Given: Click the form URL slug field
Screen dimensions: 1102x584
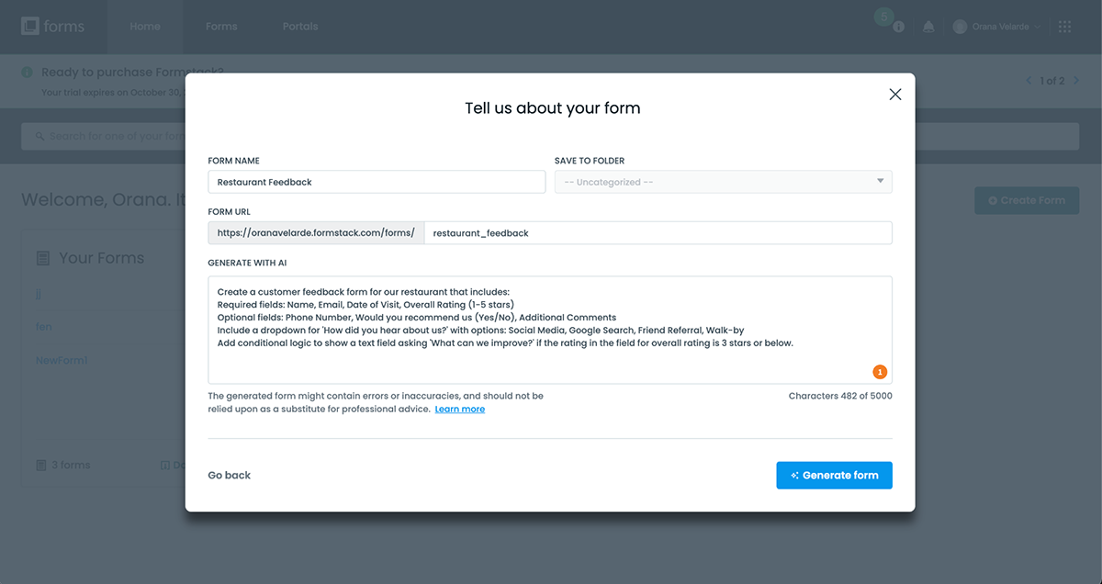Looking at the screenshot, I should (x=658, y=233).
